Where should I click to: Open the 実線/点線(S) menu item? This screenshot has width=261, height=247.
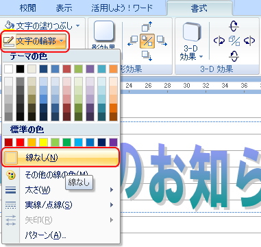point(60,204)
